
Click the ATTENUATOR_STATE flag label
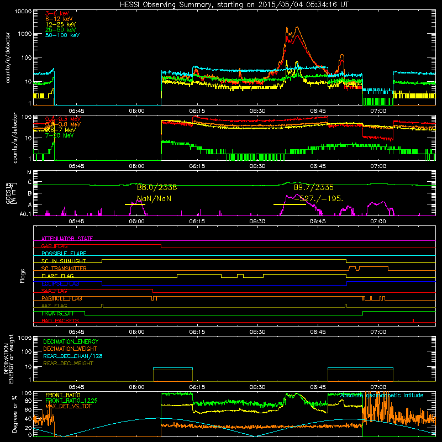tap(67, 239)
